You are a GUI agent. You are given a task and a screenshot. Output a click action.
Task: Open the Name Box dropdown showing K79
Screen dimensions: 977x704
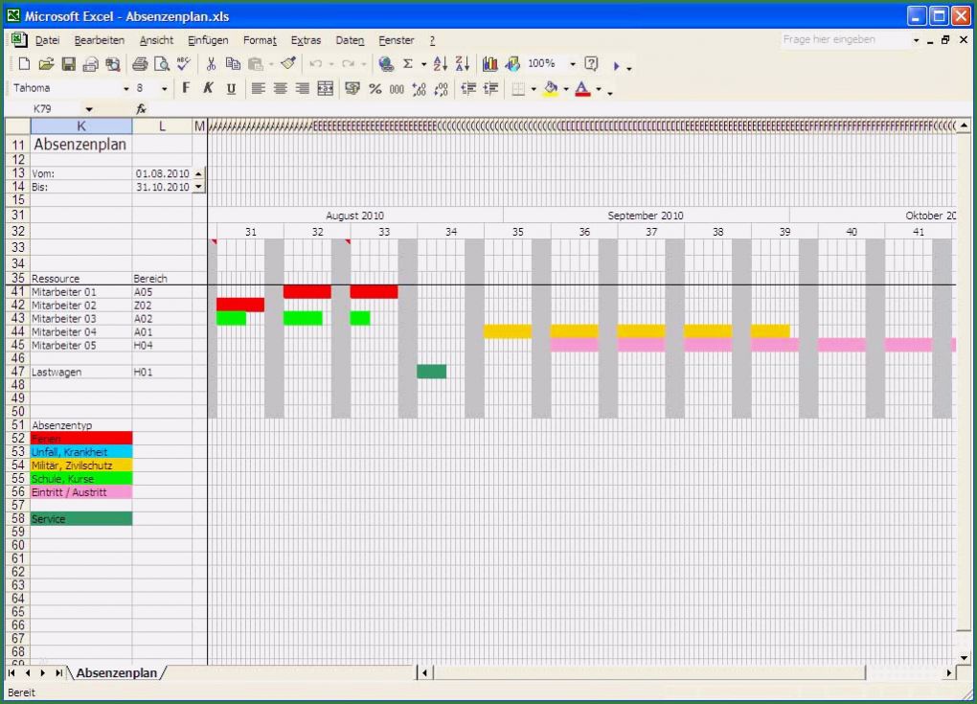pyautogui.click(x=89, y=109)
